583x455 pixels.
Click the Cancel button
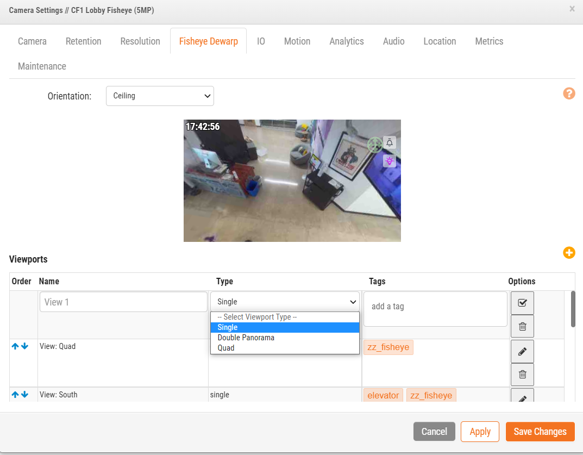pyautogui.click(x=434, y=432)
